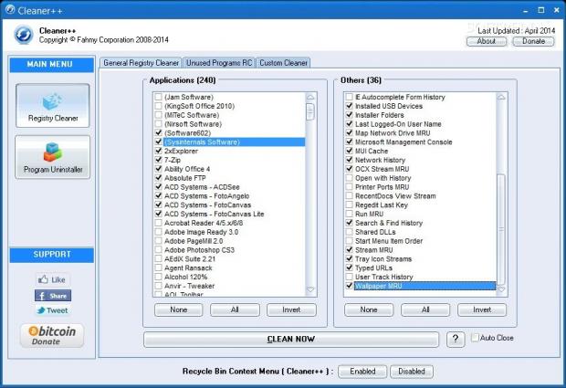566x388 pixels.
Task: Uncheck the (Software602) checkbox
Action: tap(159, 132)
